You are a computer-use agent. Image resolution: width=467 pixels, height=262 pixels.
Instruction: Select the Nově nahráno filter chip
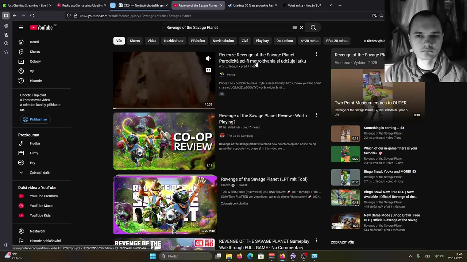[223, 41]
